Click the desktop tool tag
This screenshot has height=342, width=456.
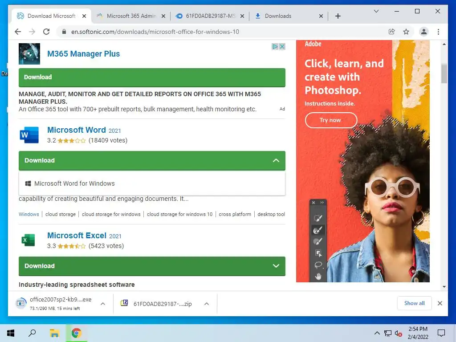271,214
